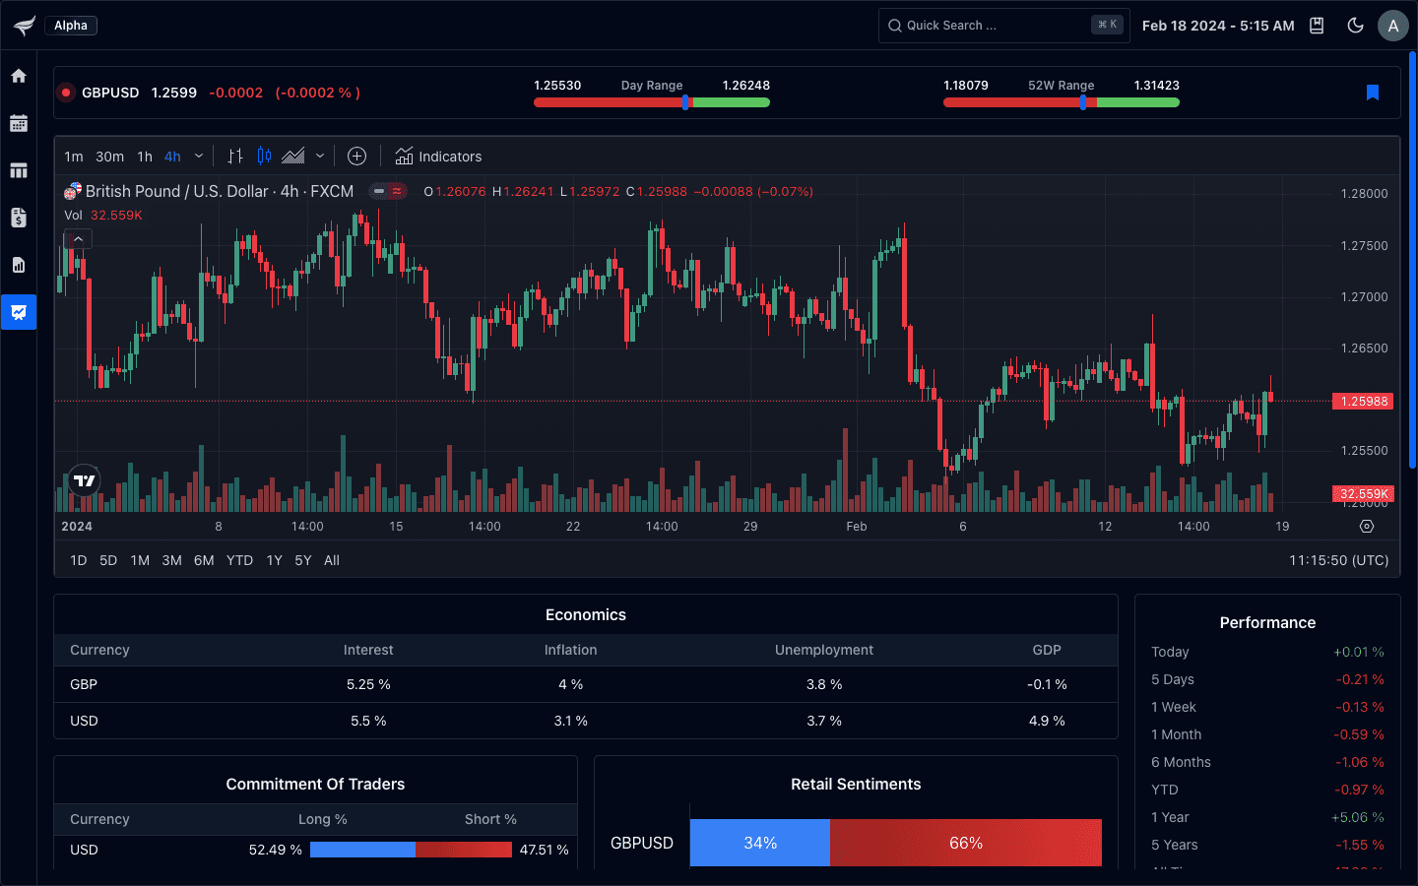Click the Day Range slider marker
This screenshot has height=886, width=1418.
pyautogui.click(x=685, y=102)
